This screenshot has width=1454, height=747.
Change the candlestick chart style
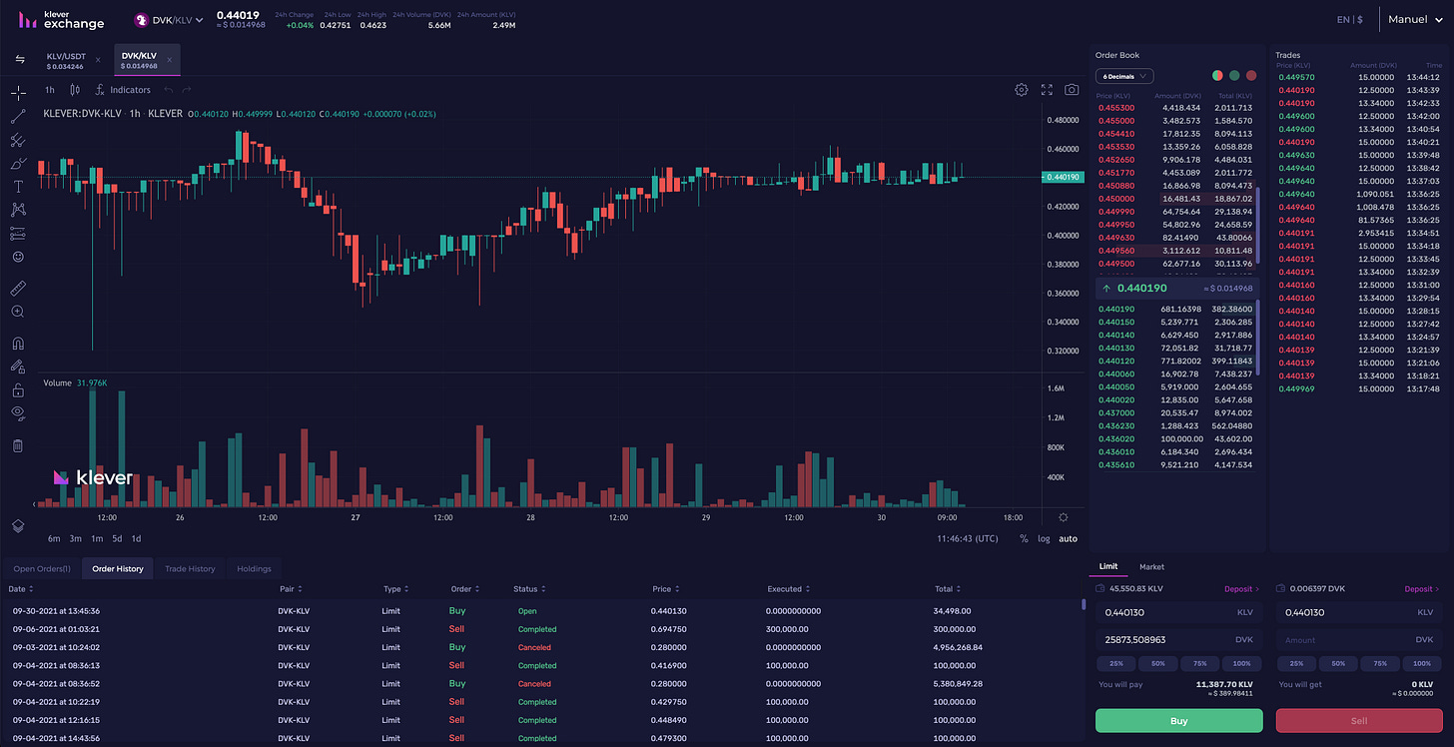click(75, 90)
